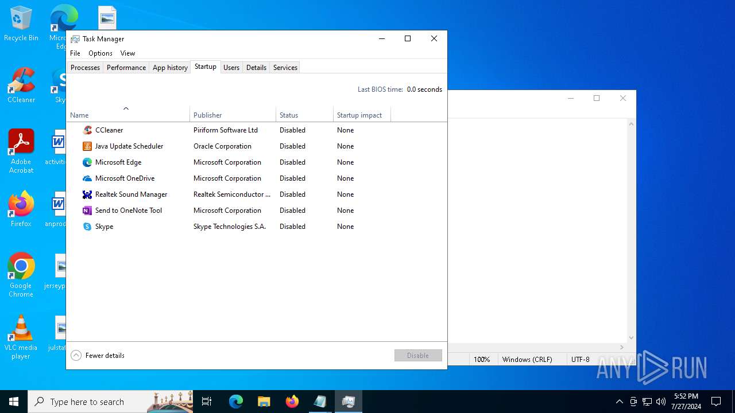Switch to the Users tab

[231, 68]
